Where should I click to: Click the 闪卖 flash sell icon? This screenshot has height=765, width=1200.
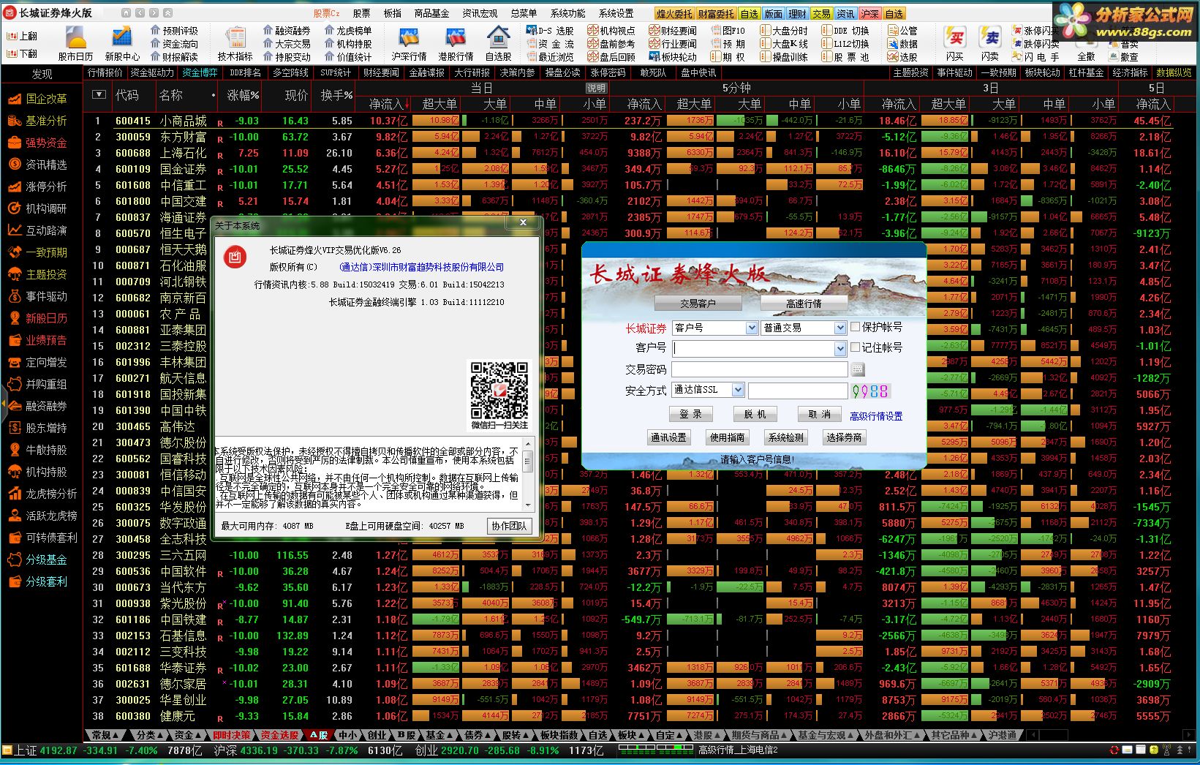[991, 43]
